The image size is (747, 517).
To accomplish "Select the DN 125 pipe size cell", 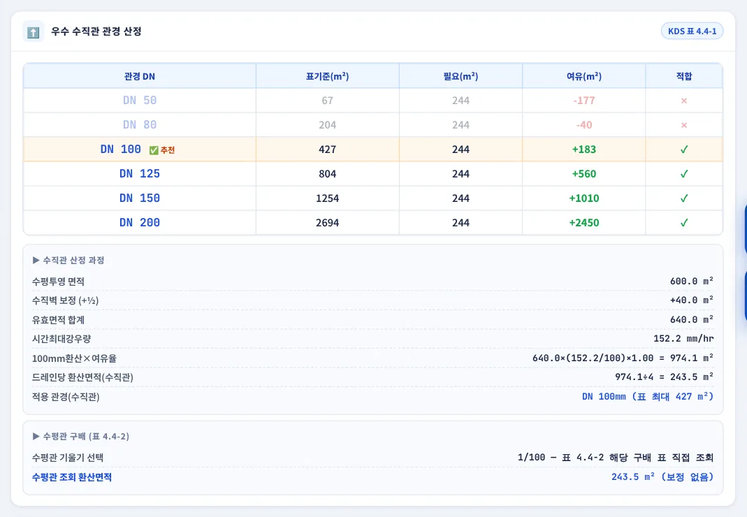I will click(140, 174).
